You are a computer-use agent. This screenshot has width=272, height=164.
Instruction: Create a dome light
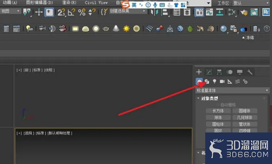tap(85, 29)
